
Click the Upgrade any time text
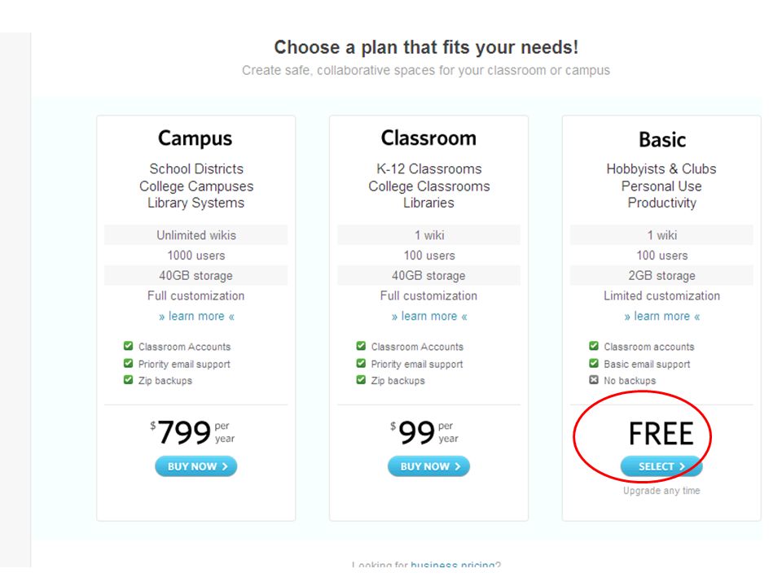pos(661,491)
